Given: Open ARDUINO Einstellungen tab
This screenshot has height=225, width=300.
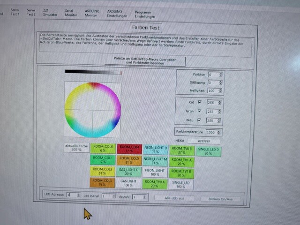Looking at the screenshot, I should tap(117, 13).
